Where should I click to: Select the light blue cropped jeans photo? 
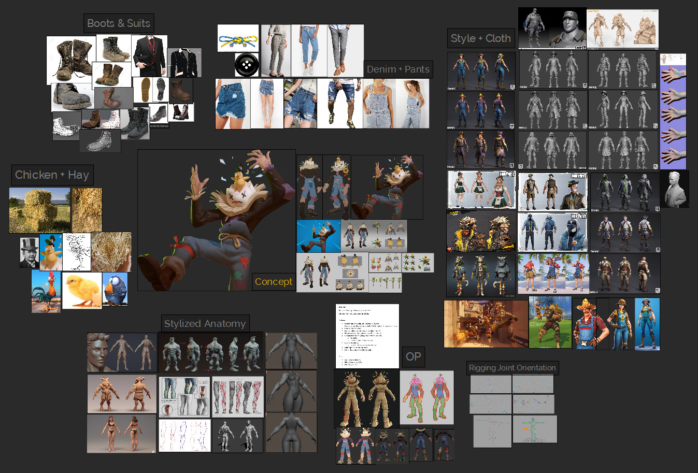point(309,50)
